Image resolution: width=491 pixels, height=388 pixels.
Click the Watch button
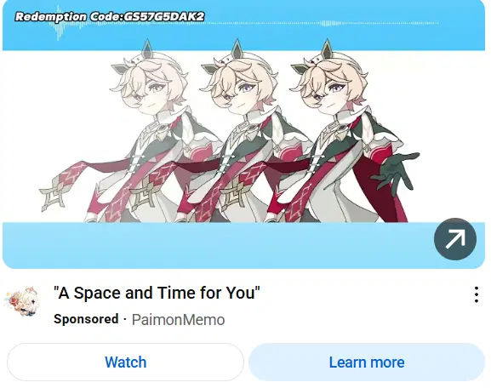pos(125,362)
